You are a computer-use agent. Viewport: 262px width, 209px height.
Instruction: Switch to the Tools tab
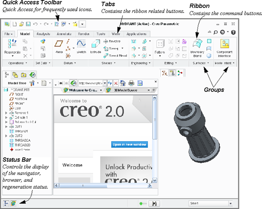(101, 34)
